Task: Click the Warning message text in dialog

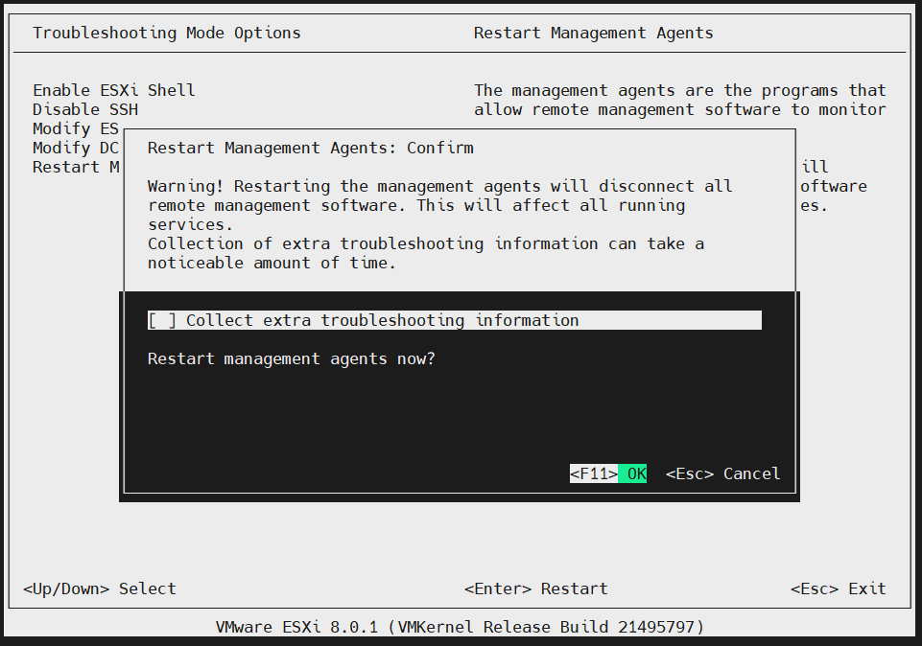Action: (439, 196)
